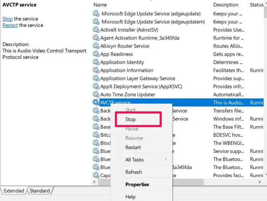
Task: Select Auto Time Zone Updater service
Action: 128,94
